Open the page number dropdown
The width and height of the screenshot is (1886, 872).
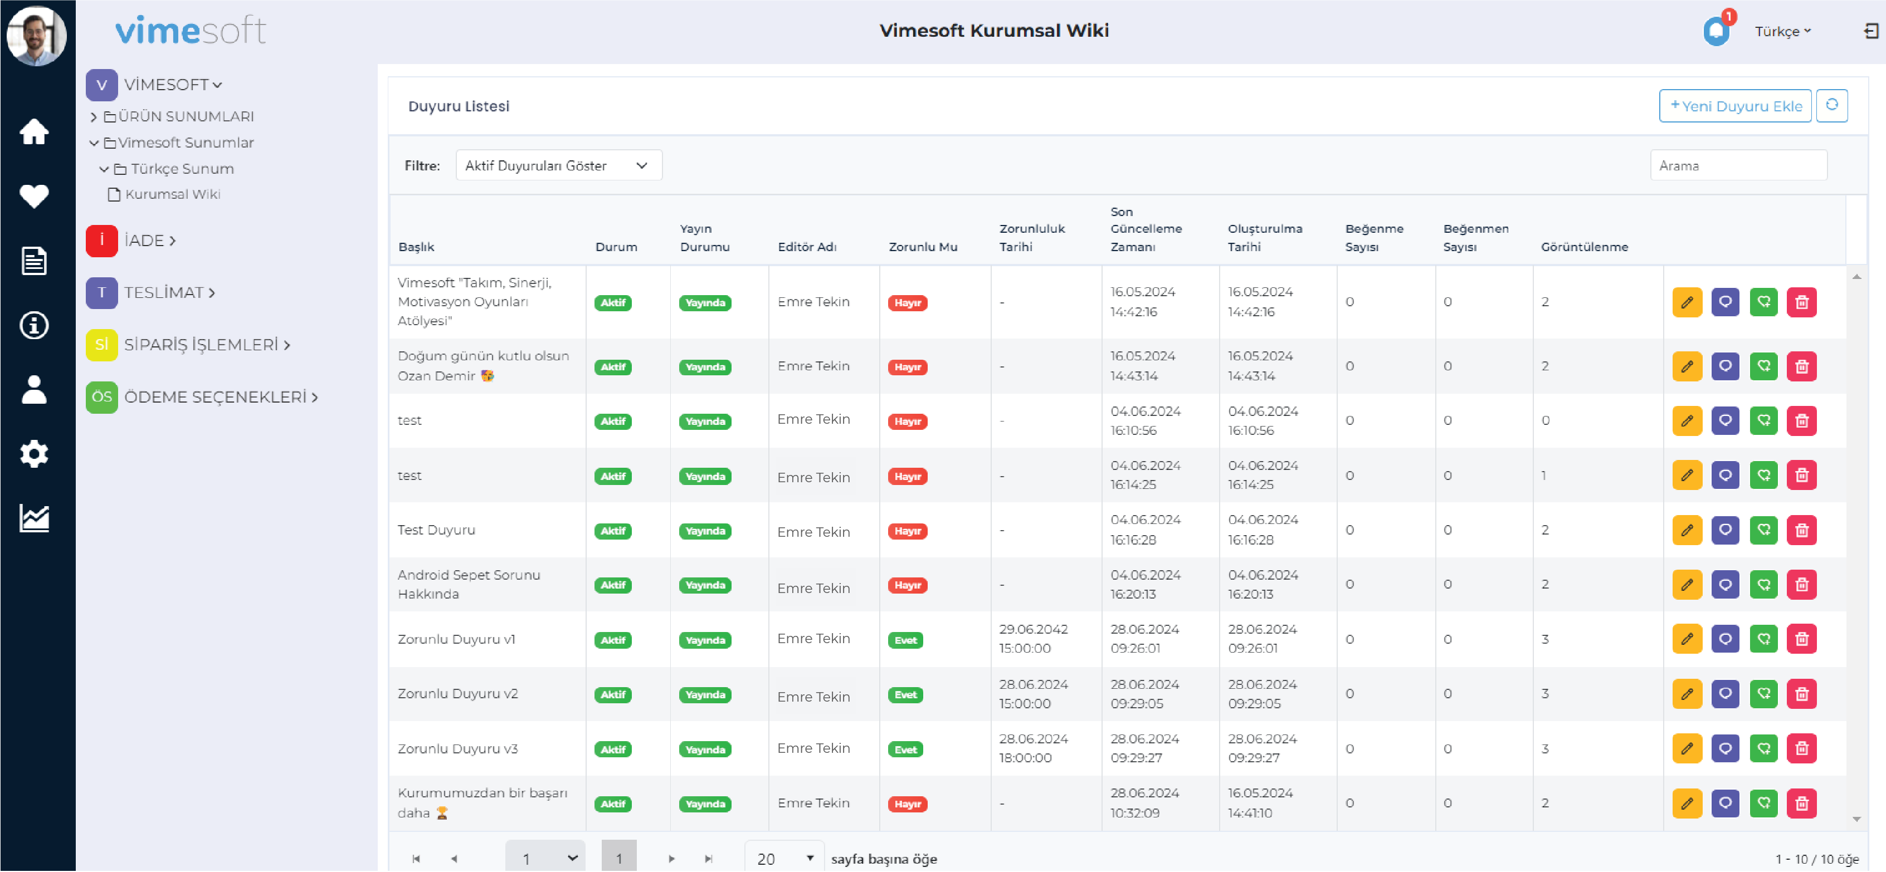click(545, 858)
